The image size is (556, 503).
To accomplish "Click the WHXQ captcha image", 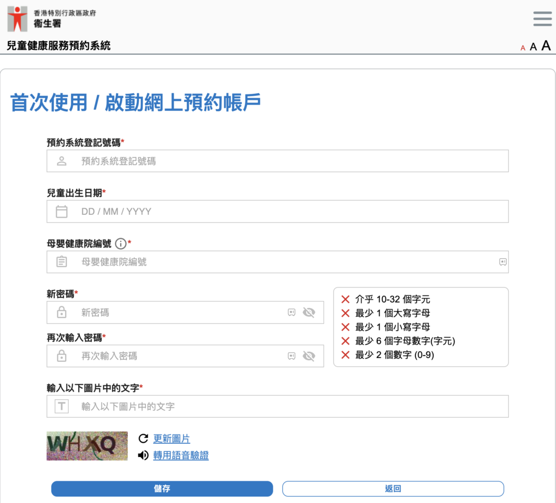I will click(87, 446).
